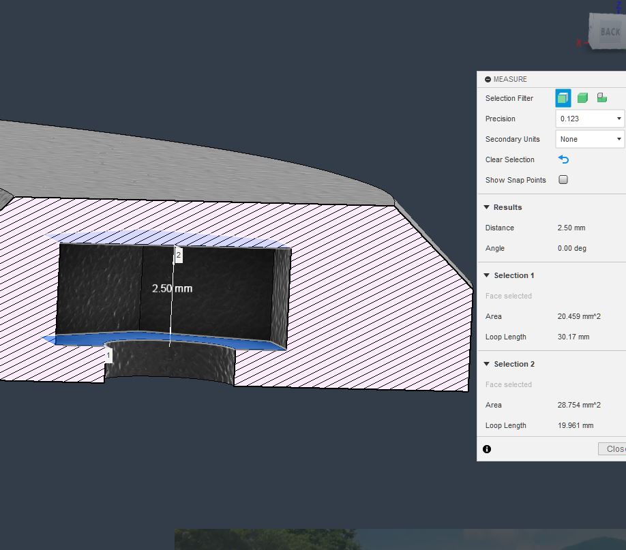Open the info icon in Measure dialog
Image resolution: width=626 pixels, height=550 pixels.
[x=487, y=449]
